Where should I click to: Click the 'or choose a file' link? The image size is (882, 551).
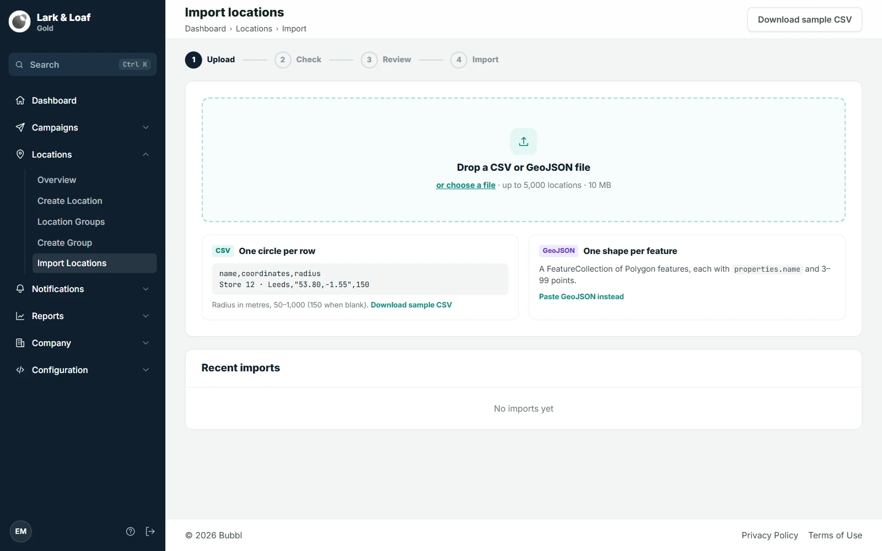pyautogui.click(x=466, y=185)
